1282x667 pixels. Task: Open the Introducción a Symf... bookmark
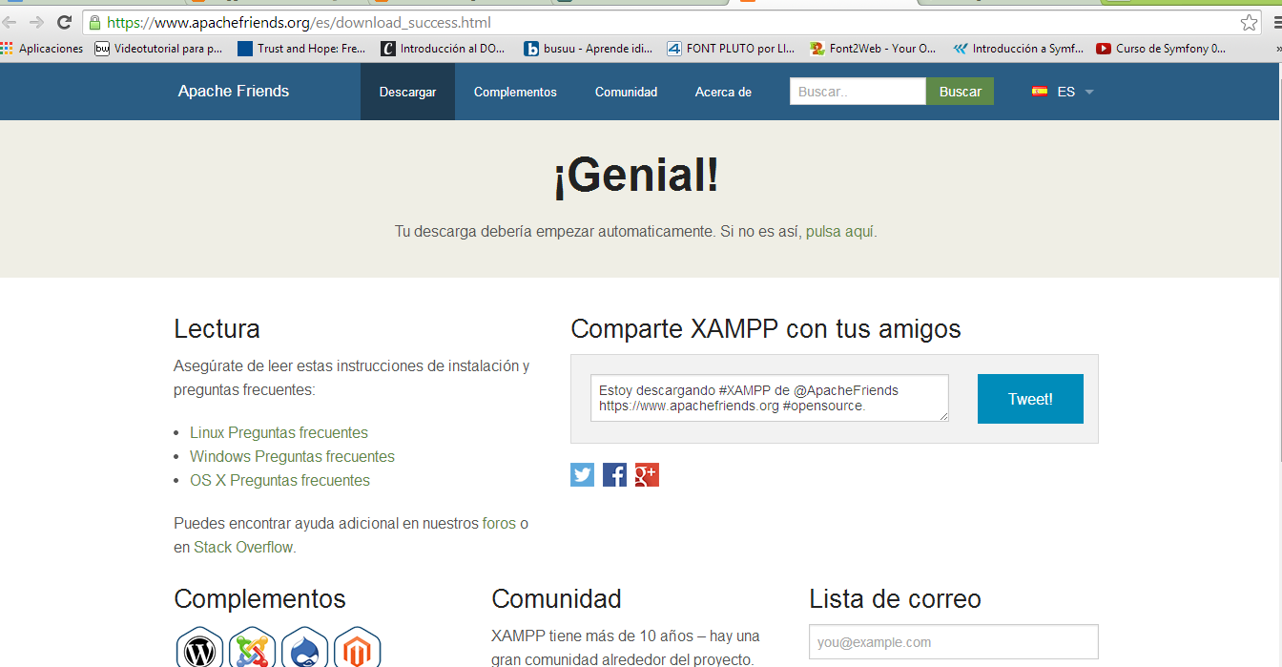pyautogui.click(x=1018, y=48)
